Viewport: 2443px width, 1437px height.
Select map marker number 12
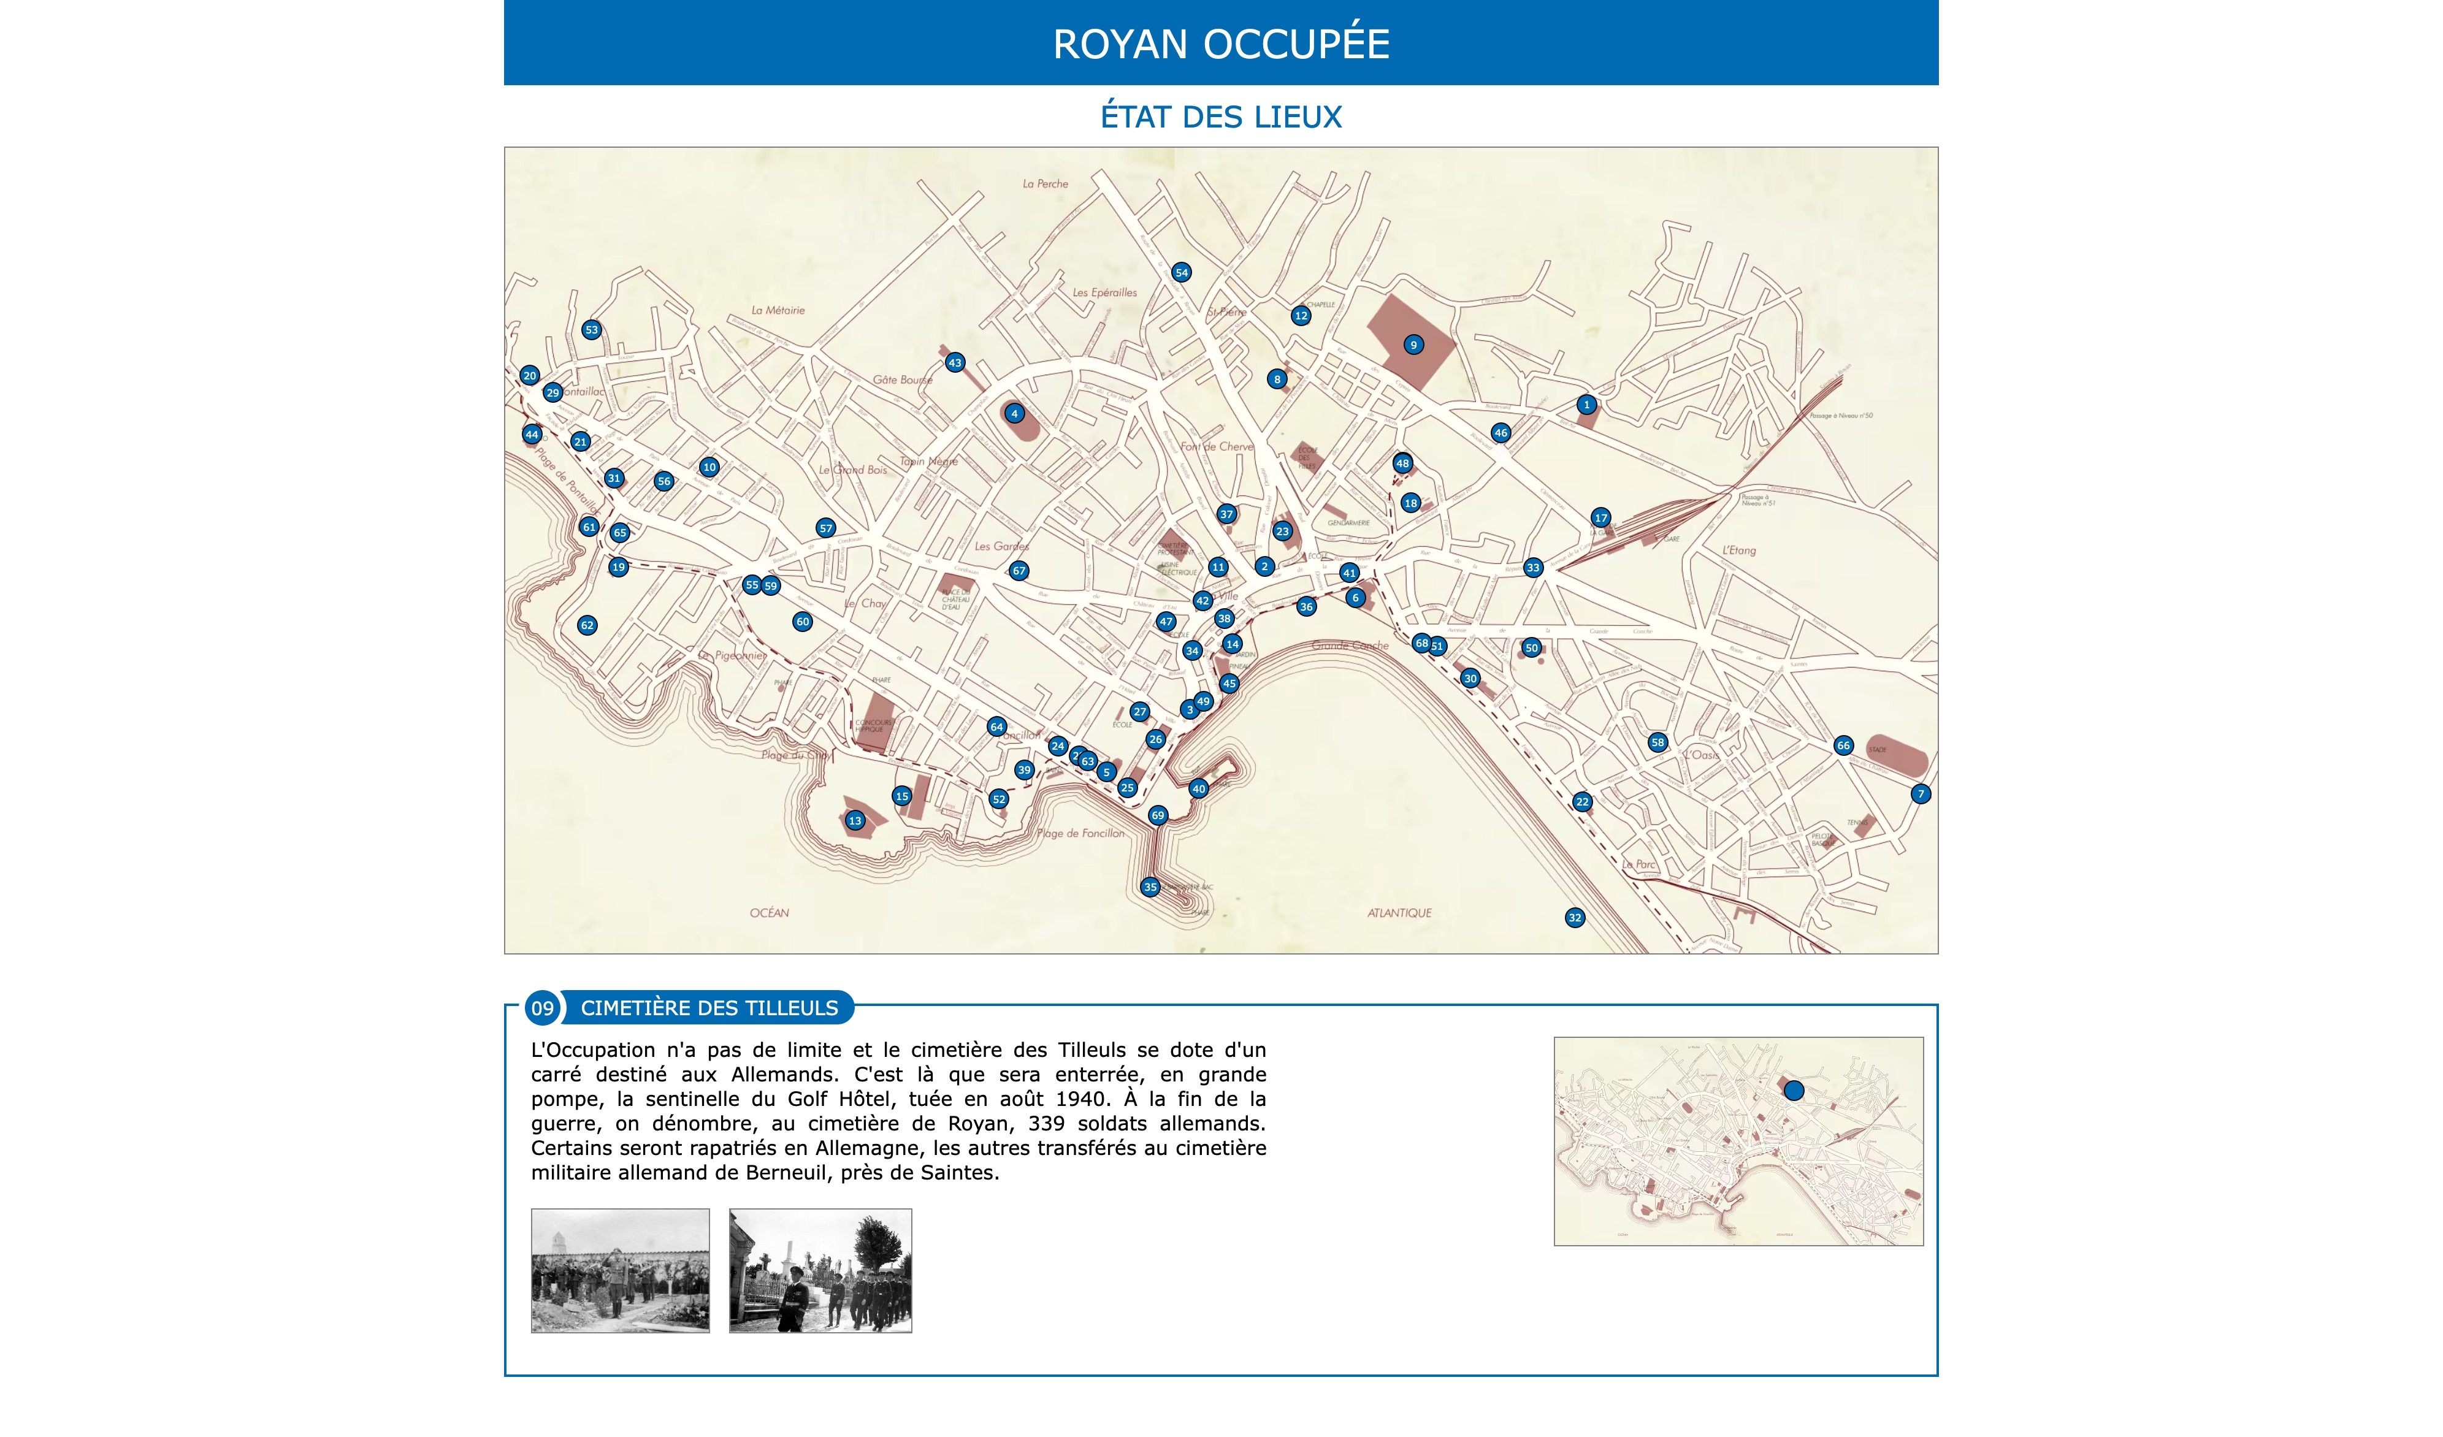pyautogui.click(x=1301, y=316)
